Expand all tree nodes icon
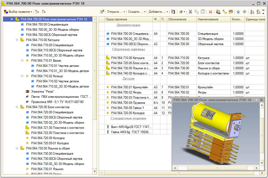Viewport: 268px width, 178px height. pyautogui.click(x=38, y=12)
